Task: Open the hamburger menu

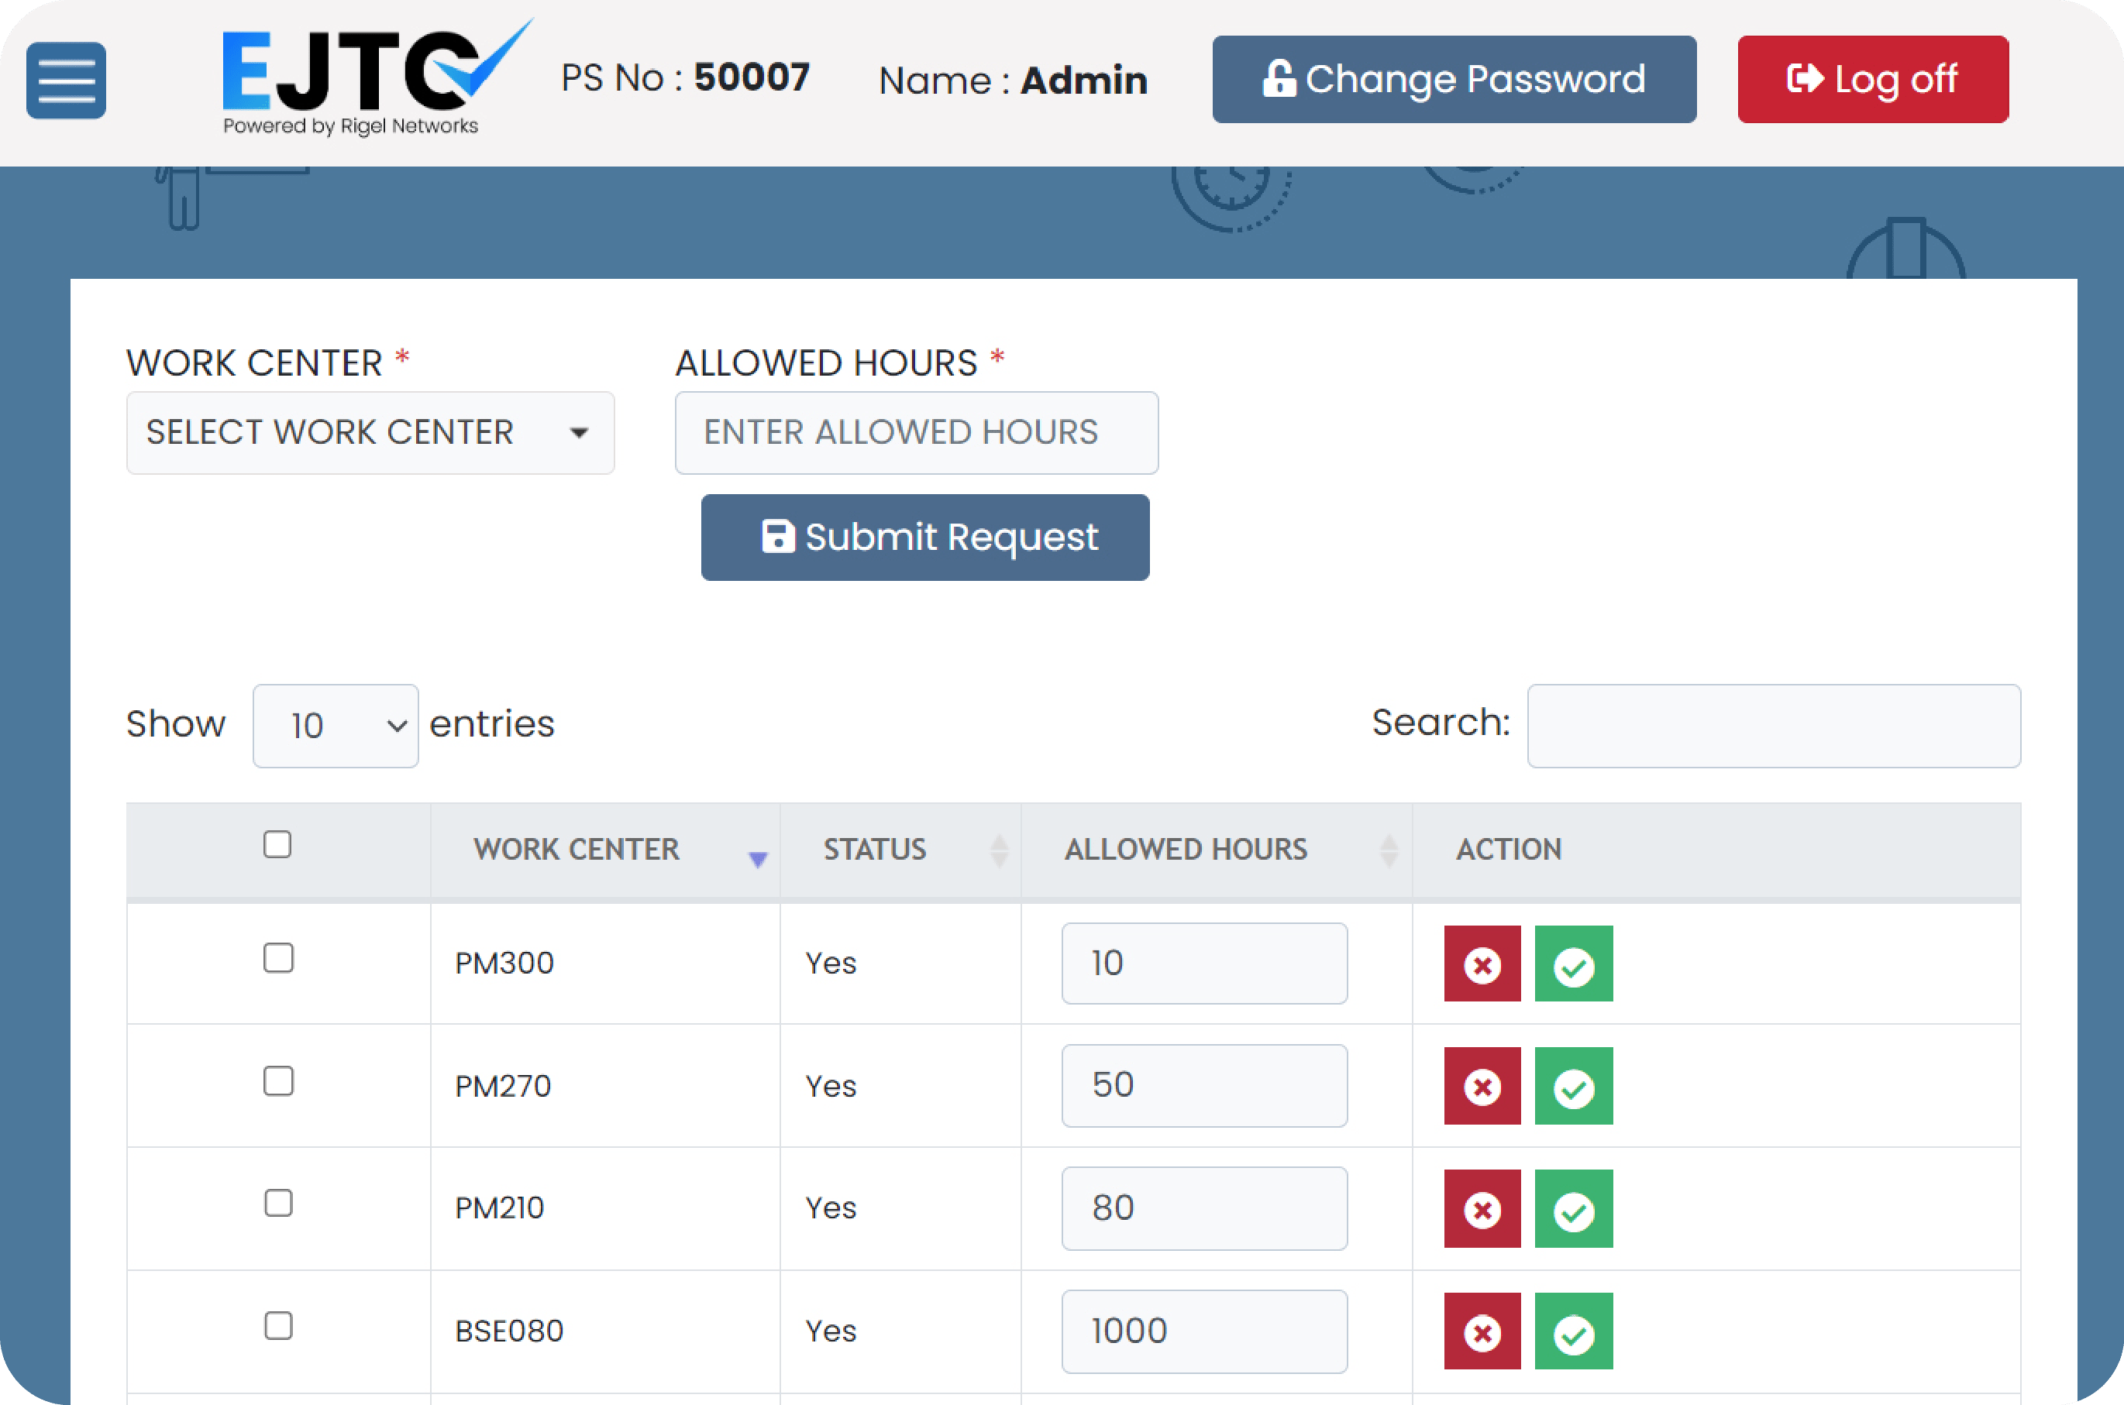Action: point(67,80)
